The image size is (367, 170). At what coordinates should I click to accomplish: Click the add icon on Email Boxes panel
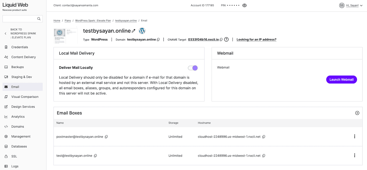tap(357, 113)
